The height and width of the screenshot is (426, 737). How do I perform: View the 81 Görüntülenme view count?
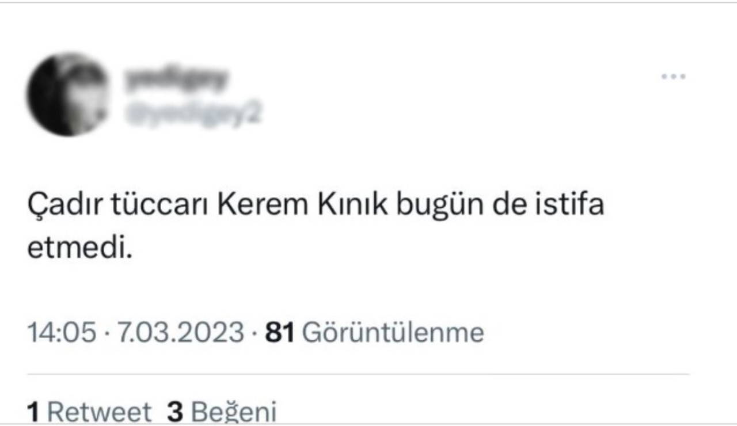pos(374,333)
